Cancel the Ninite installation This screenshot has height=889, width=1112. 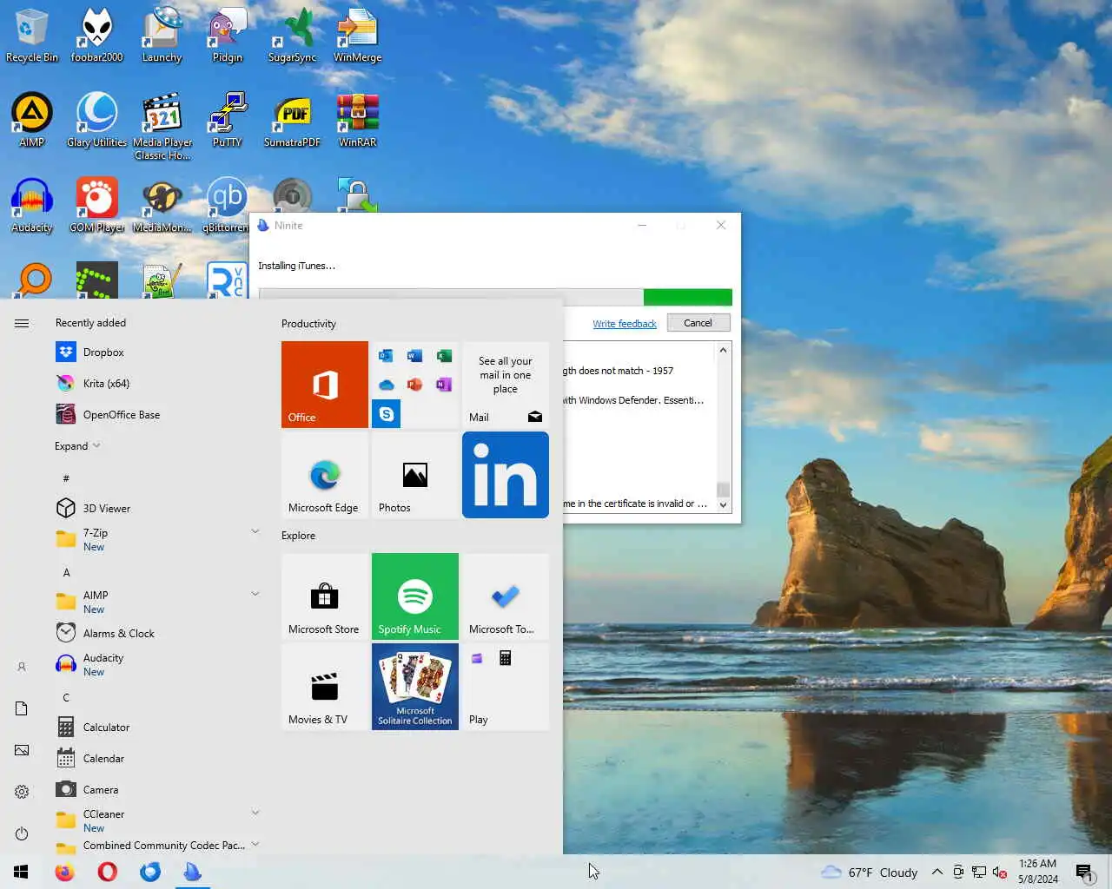pos(698,323)
